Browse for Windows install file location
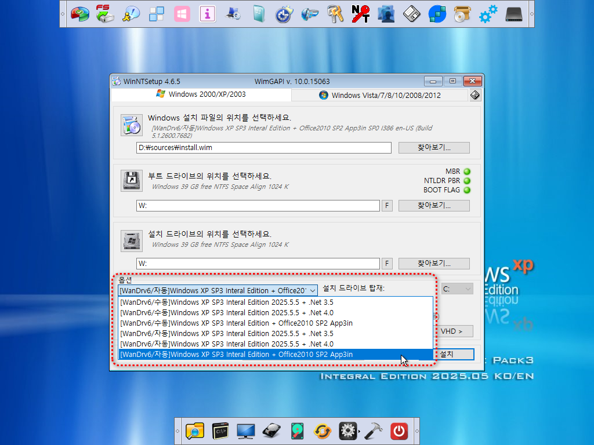 [434, 148]
